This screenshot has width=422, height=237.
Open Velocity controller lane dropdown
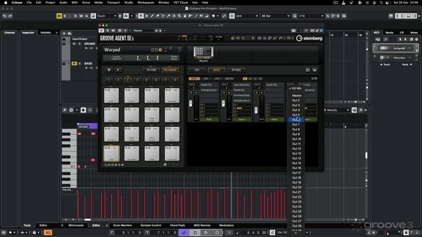click(337, 110)
